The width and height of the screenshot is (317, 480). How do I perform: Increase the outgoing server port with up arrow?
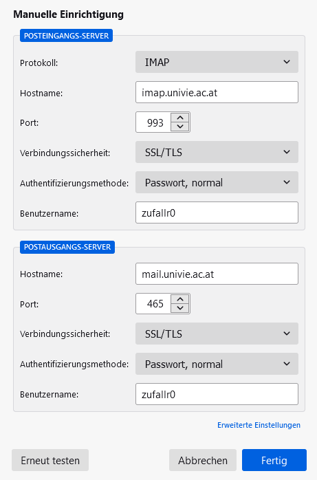(x=180, y=299)
